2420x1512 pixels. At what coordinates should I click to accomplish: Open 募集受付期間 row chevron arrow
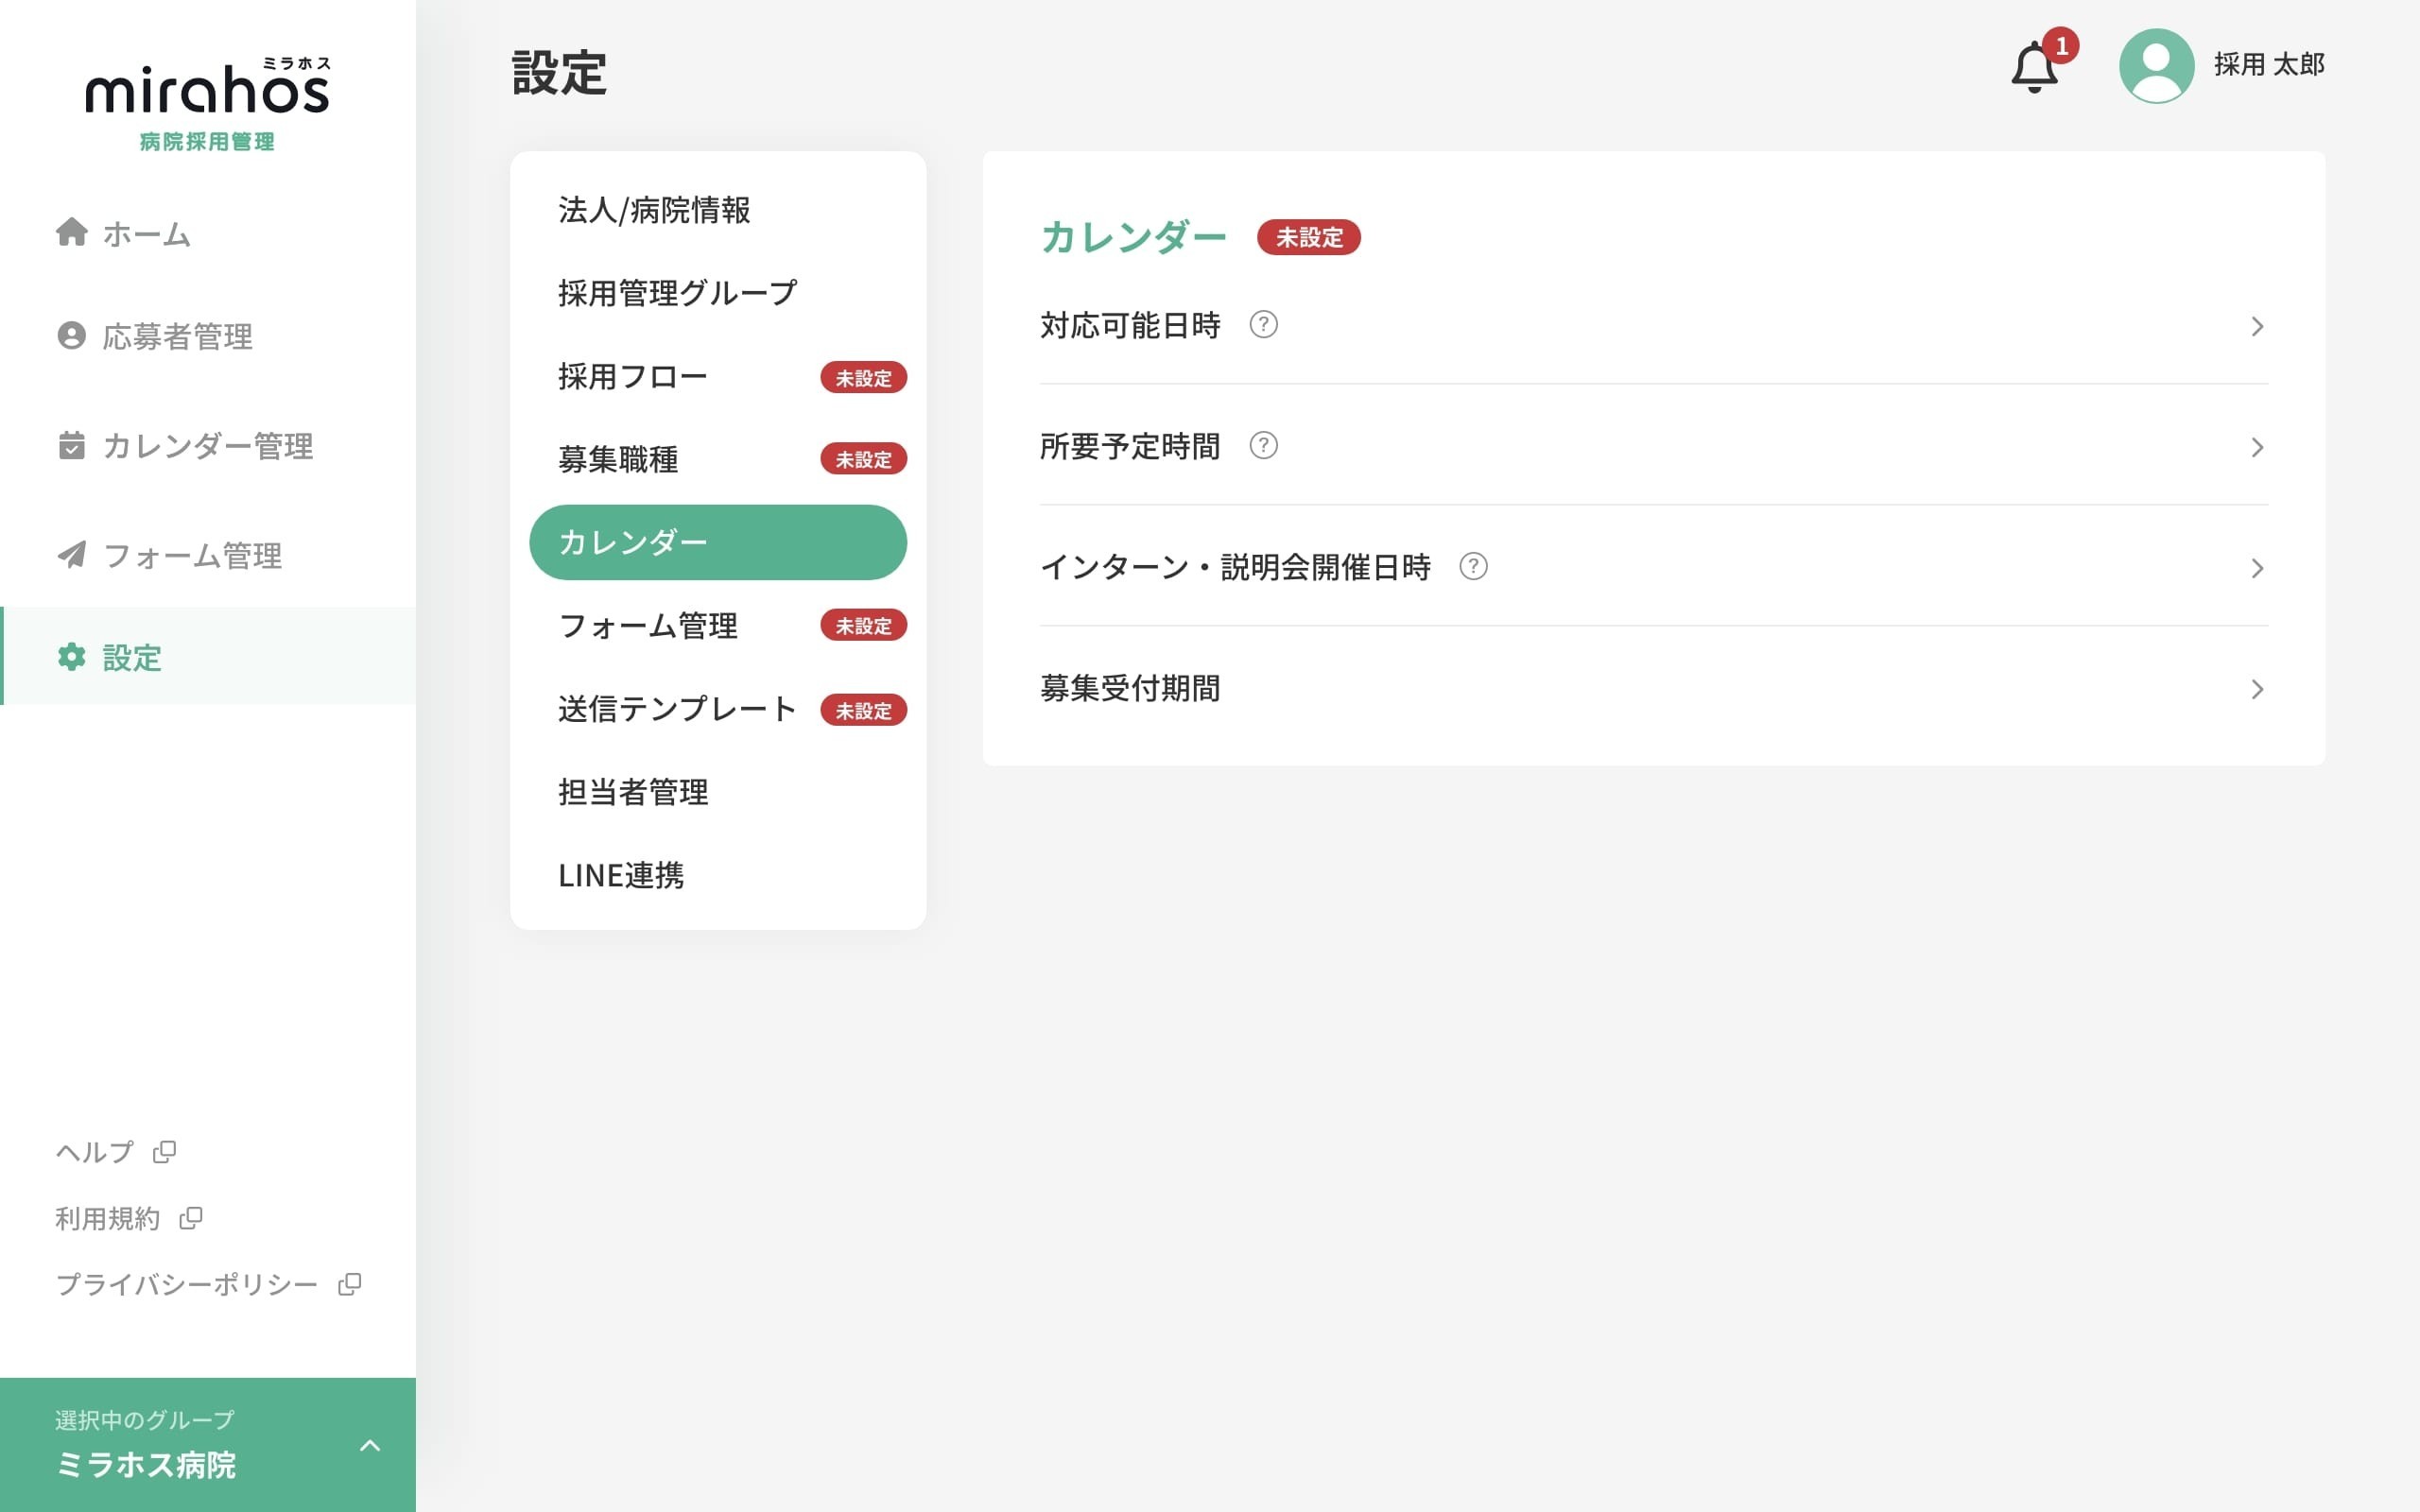2256,690
